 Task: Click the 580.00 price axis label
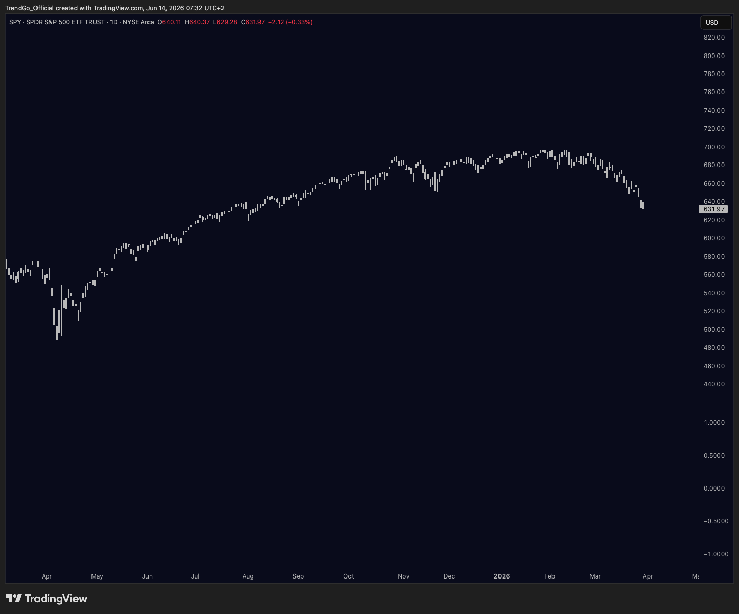(714, 257)
